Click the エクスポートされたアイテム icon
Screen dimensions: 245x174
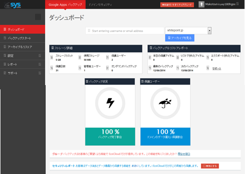pos(208,57)
